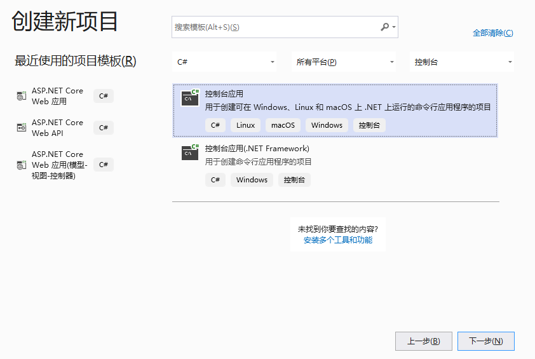Click the 控制台应用(.NET Framework) console icon

click(190, 152)
